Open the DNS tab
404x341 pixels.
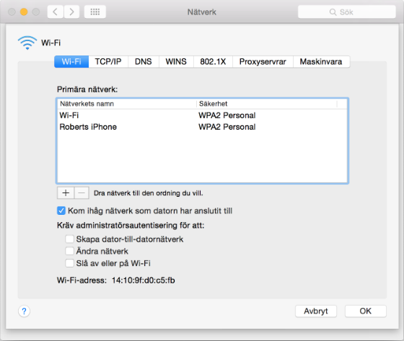144,62
